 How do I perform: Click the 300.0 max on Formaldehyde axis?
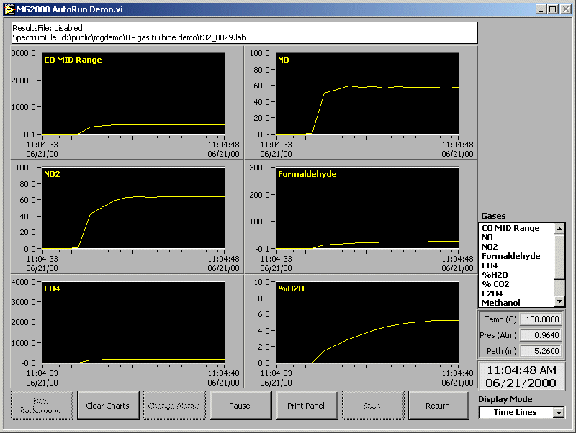click(x=259, y=168)
